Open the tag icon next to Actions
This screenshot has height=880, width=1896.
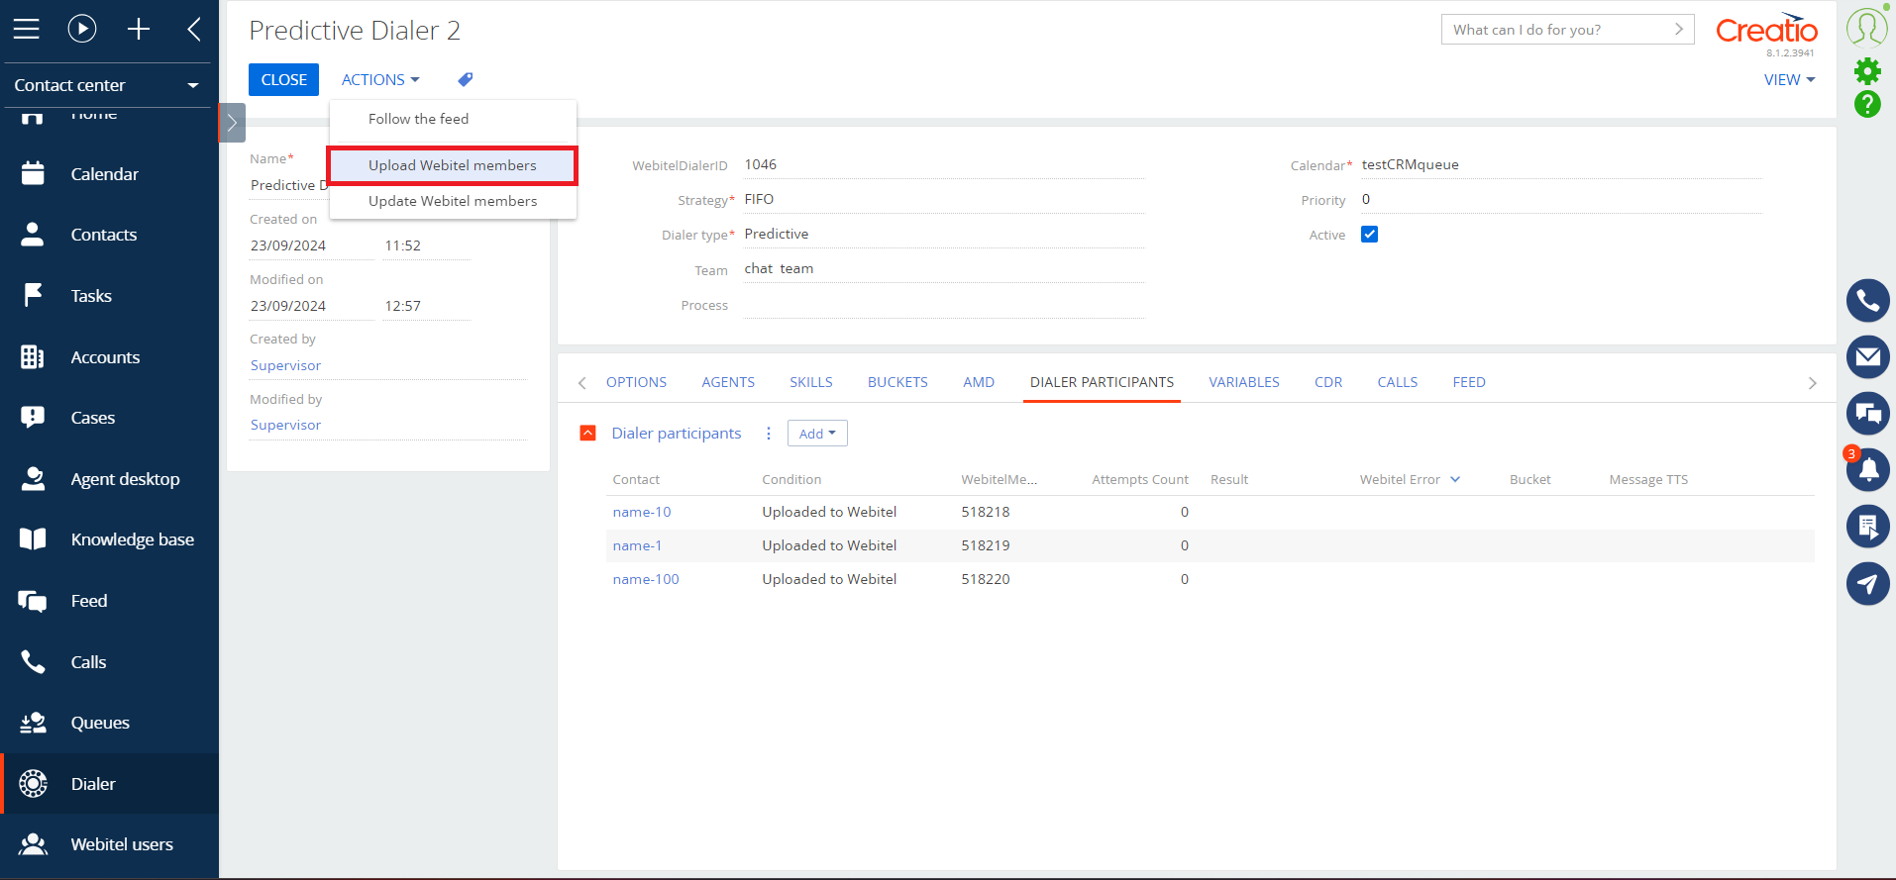tap(466, 79)
